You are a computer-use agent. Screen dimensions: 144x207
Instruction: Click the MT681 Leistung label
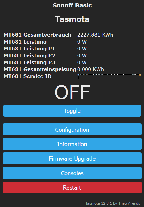coord(25,42)
